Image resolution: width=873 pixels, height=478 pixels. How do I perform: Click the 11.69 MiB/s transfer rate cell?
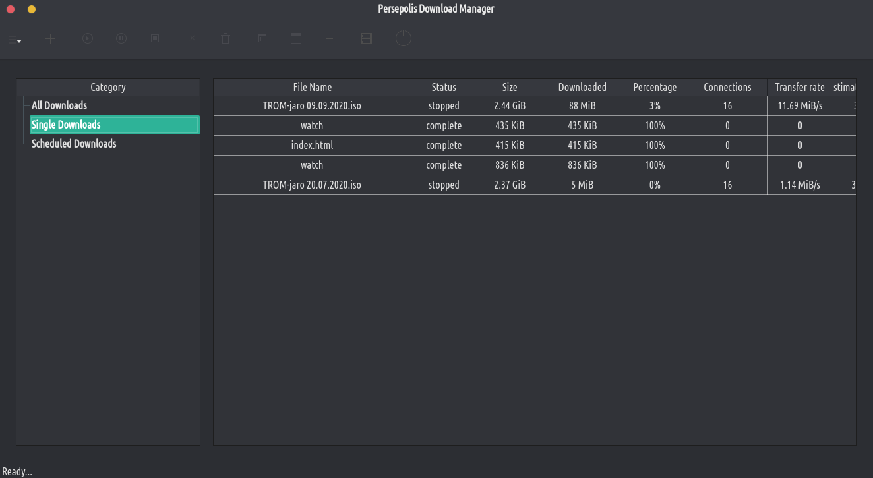800,105
